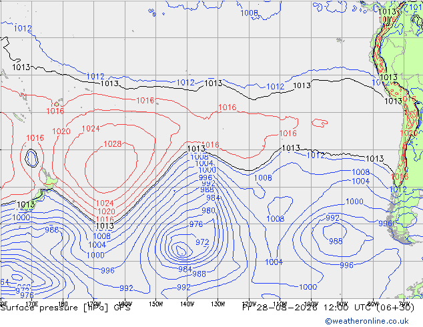Click the 988 label in the eastern low near Chile
Screen dimensions: 423x327
[x=336, y=241]
